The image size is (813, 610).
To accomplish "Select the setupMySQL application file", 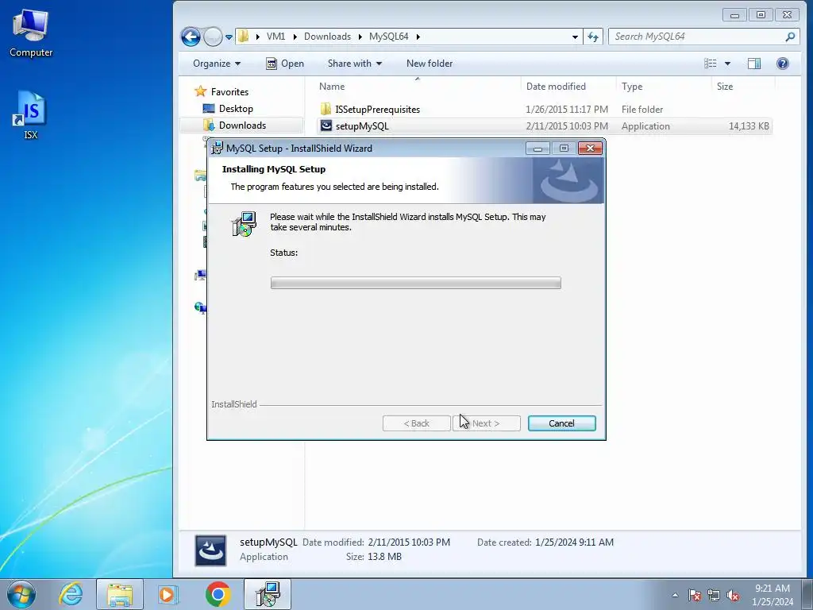I will (x=362, y=126).
